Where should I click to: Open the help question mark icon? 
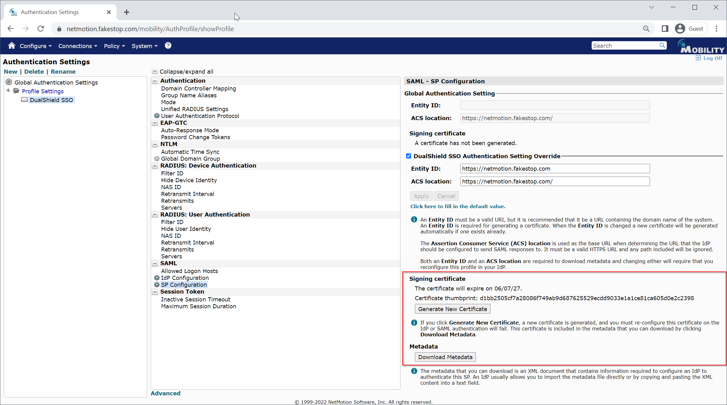coord(168,46)
